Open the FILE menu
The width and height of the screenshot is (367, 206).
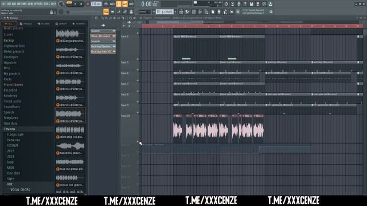3,4
